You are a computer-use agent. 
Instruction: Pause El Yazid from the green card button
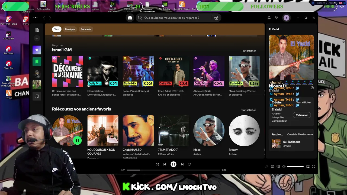(x=77, y=140)
